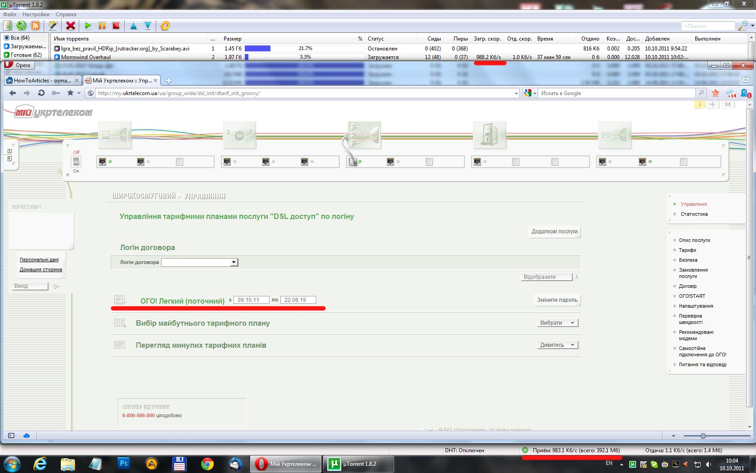Go back in Opera browser
The width and height of the screenshot is (756, 473).
(13, 93)
